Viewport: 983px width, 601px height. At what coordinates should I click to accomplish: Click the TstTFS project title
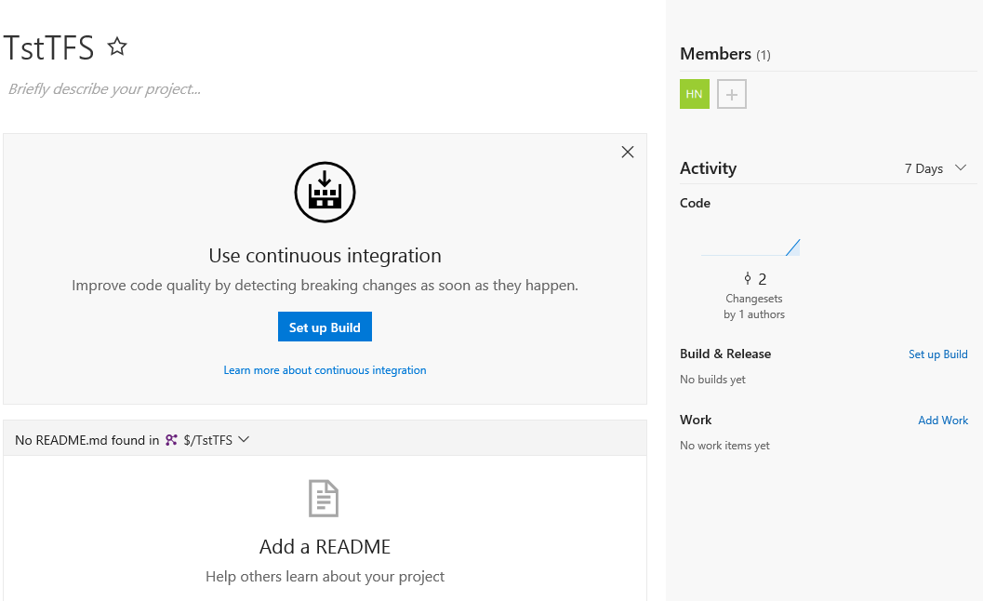48,47
